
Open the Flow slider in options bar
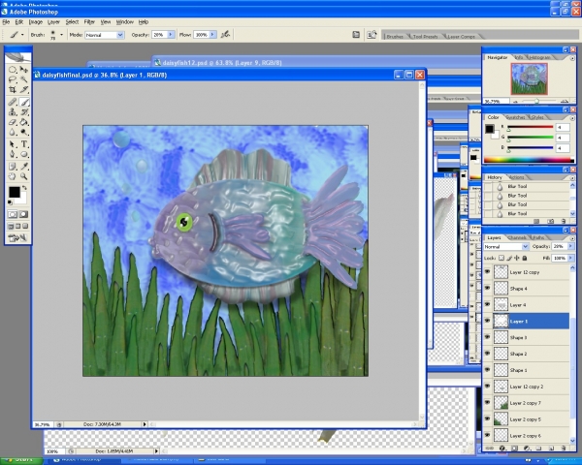(x=213, y=35)
